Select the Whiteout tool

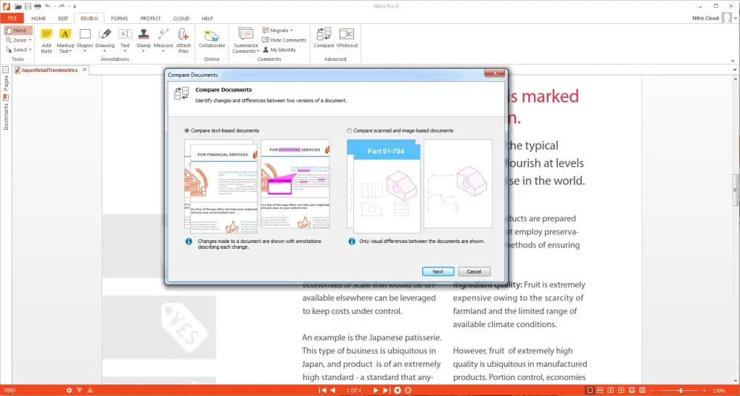[x=347, y=38]
